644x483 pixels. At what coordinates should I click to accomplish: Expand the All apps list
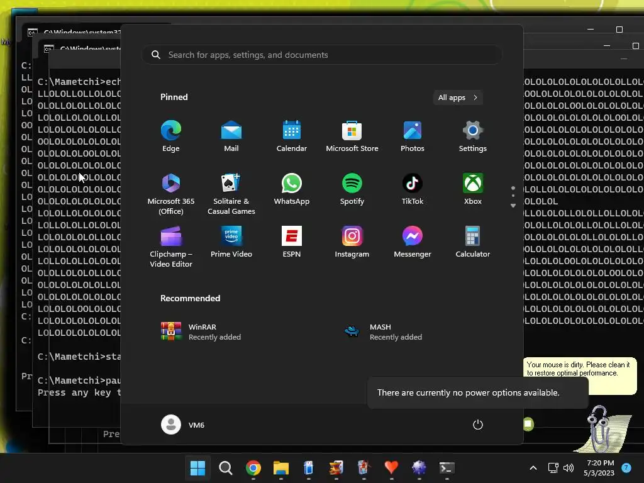click(458, 97)
